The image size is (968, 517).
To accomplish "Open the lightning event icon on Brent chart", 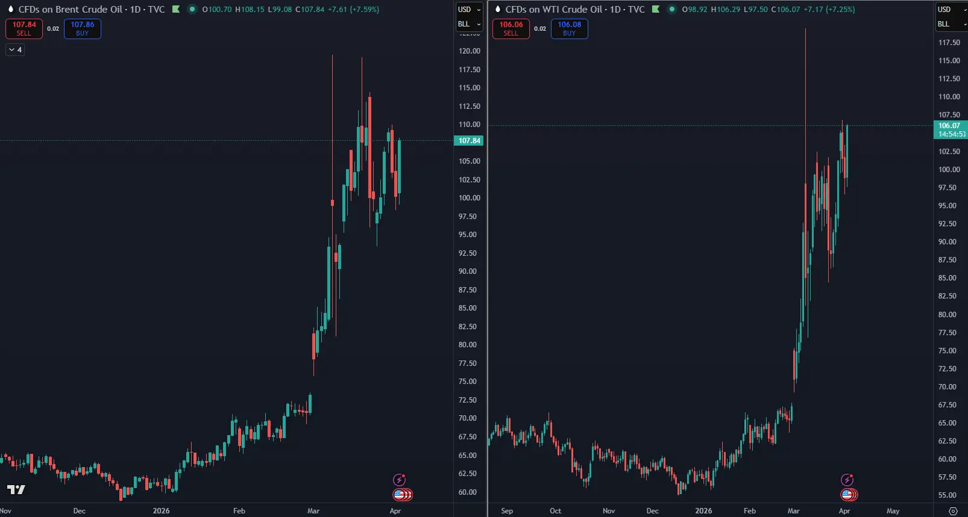I will tap(399, 480).
